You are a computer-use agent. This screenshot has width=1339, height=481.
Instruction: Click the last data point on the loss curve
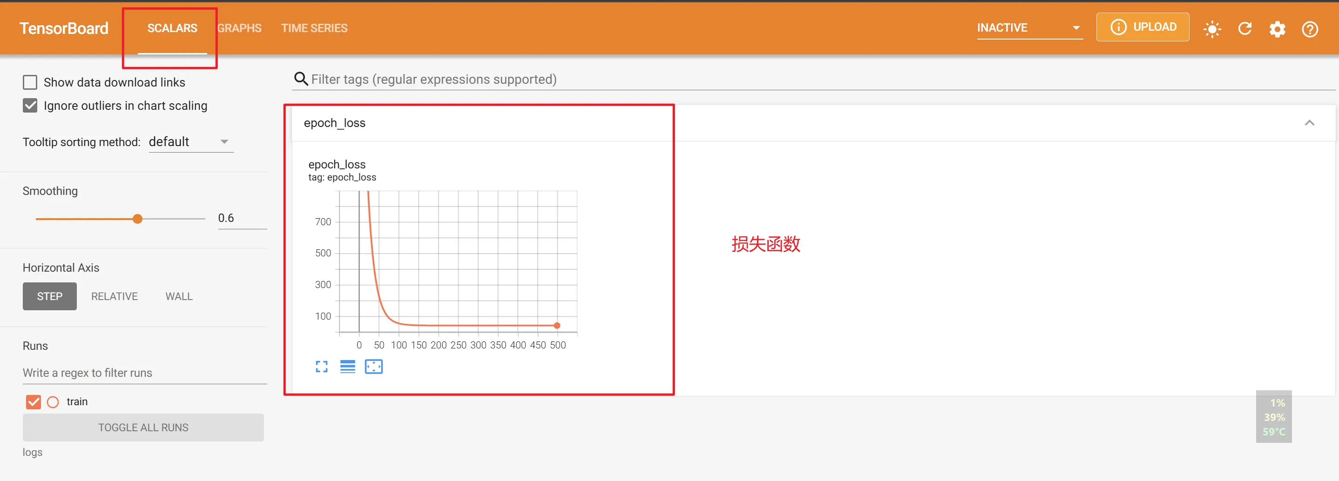point(557,325)
